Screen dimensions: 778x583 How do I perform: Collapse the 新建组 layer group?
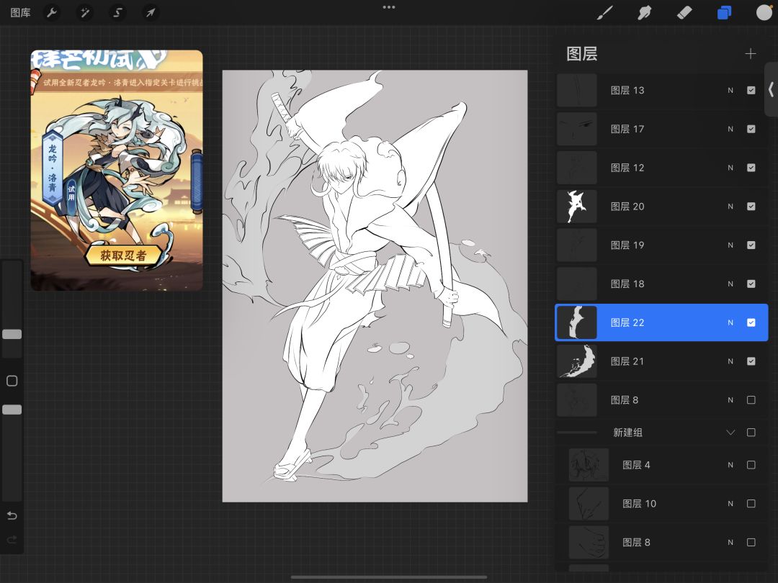730,433
